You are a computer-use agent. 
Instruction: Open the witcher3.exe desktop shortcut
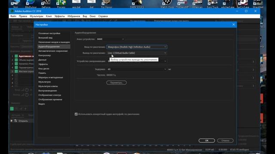click(228, 4)
